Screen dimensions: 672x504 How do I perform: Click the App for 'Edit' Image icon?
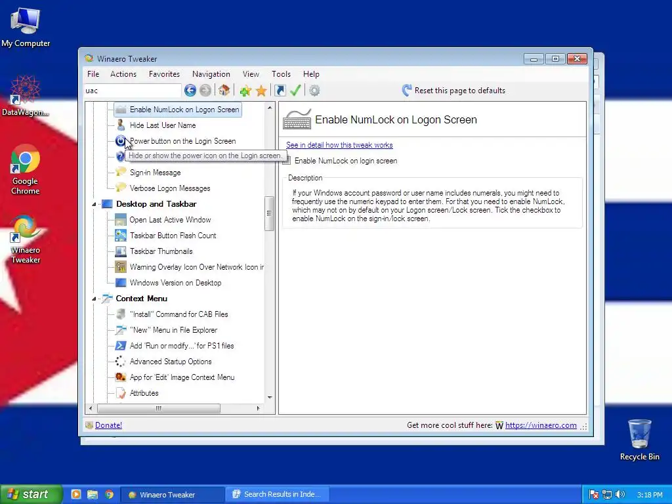tap(121, 377)
